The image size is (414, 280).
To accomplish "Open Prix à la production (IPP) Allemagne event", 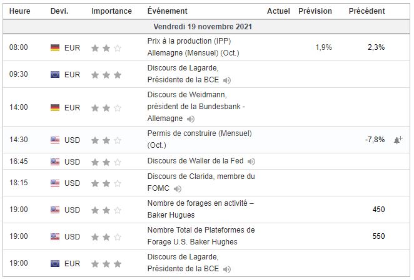I will (191, 47).
